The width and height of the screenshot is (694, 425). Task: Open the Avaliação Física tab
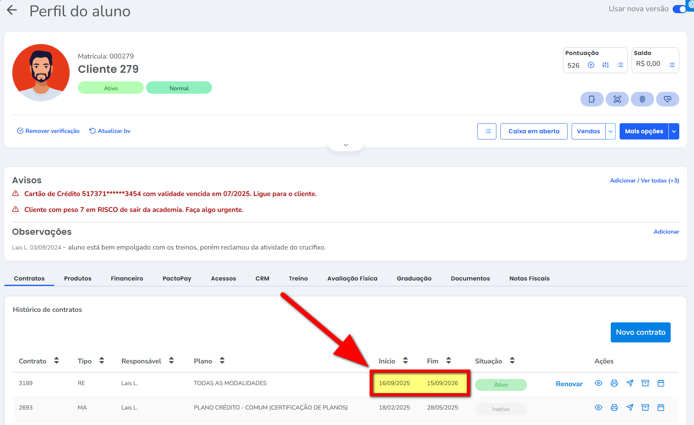(352, 278)
